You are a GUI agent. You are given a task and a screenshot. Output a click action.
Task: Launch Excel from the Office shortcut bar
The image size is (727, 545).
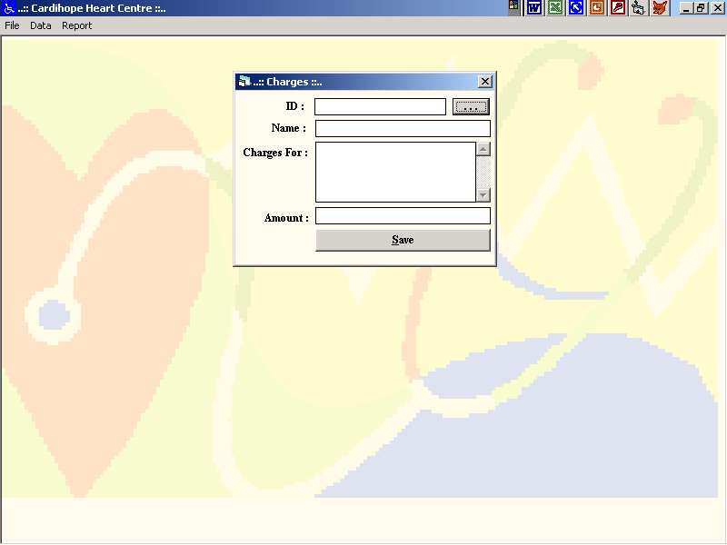coord(555,7)
